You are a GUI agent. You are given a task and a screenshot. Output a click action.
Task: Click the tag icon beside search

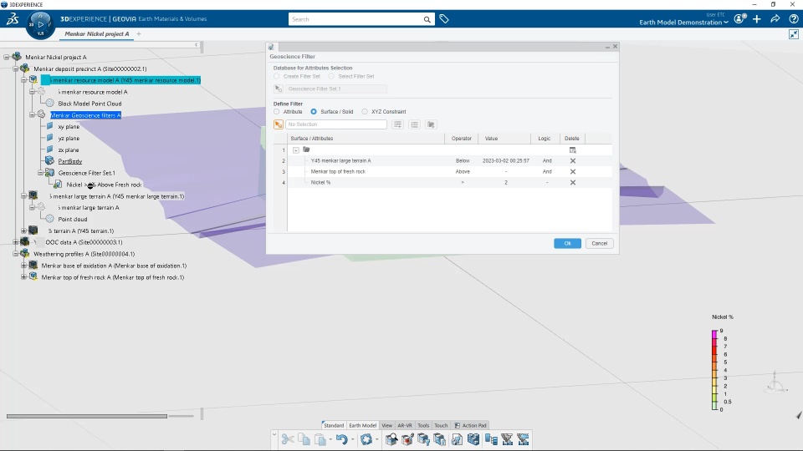point(444,19)
